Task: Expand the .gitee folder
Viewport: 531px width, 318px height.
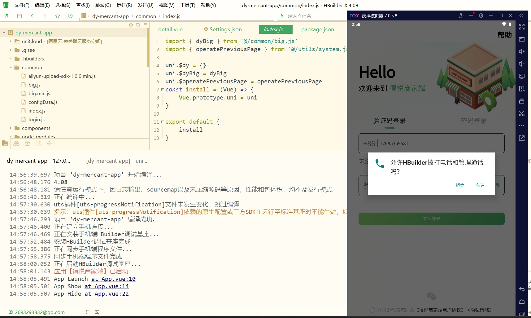Action: 10,50
